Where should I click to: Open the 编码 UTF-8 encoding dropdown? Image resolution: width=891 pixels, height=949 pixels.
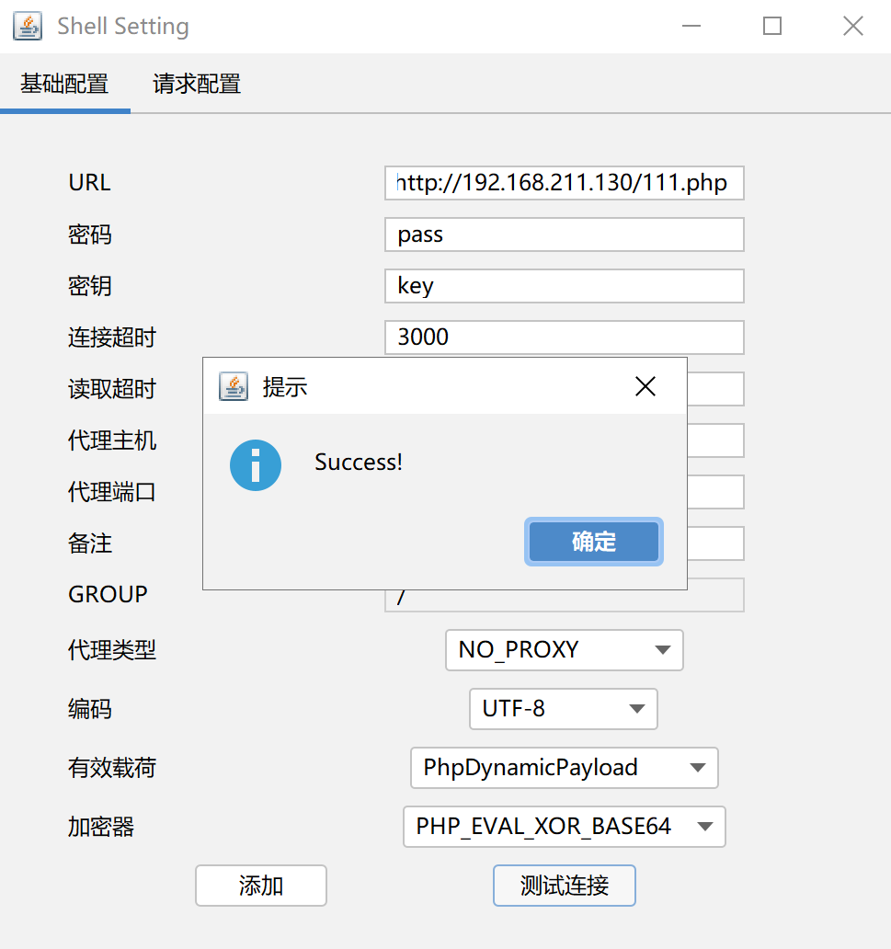pyautogui.click(x=563, y=709)
